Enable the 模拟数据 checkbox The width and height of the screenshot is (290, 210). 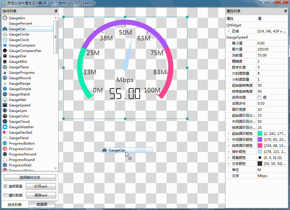5,195
